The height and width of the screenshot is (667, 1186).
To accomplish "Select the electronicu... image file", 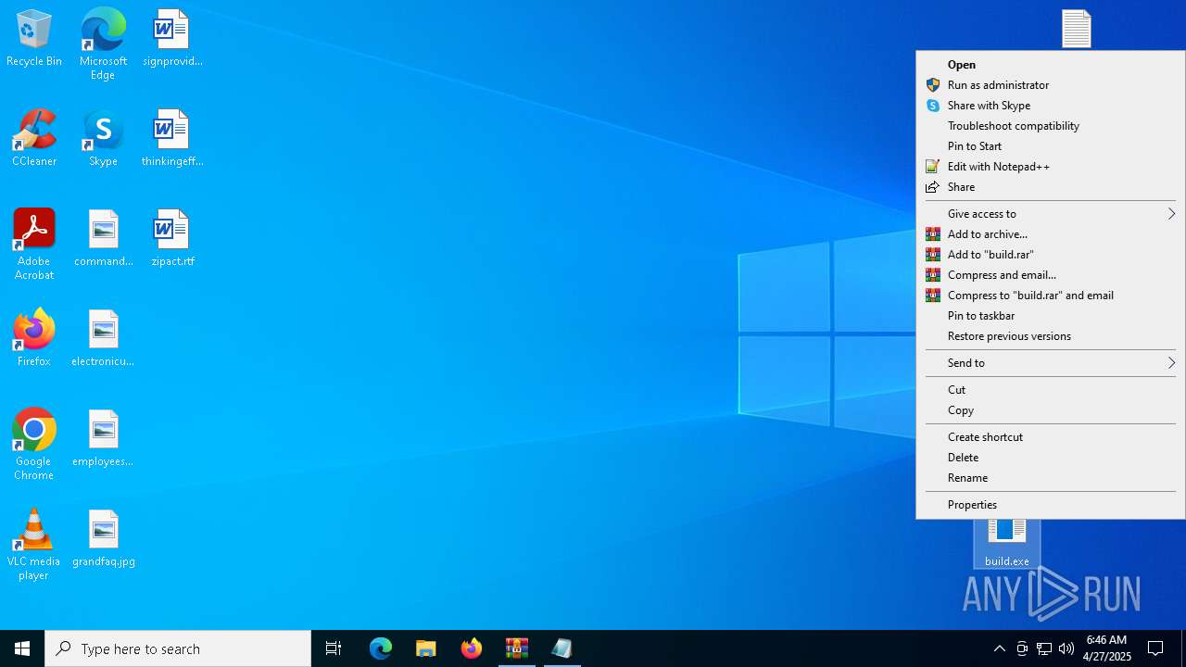I will click(103, 339).
